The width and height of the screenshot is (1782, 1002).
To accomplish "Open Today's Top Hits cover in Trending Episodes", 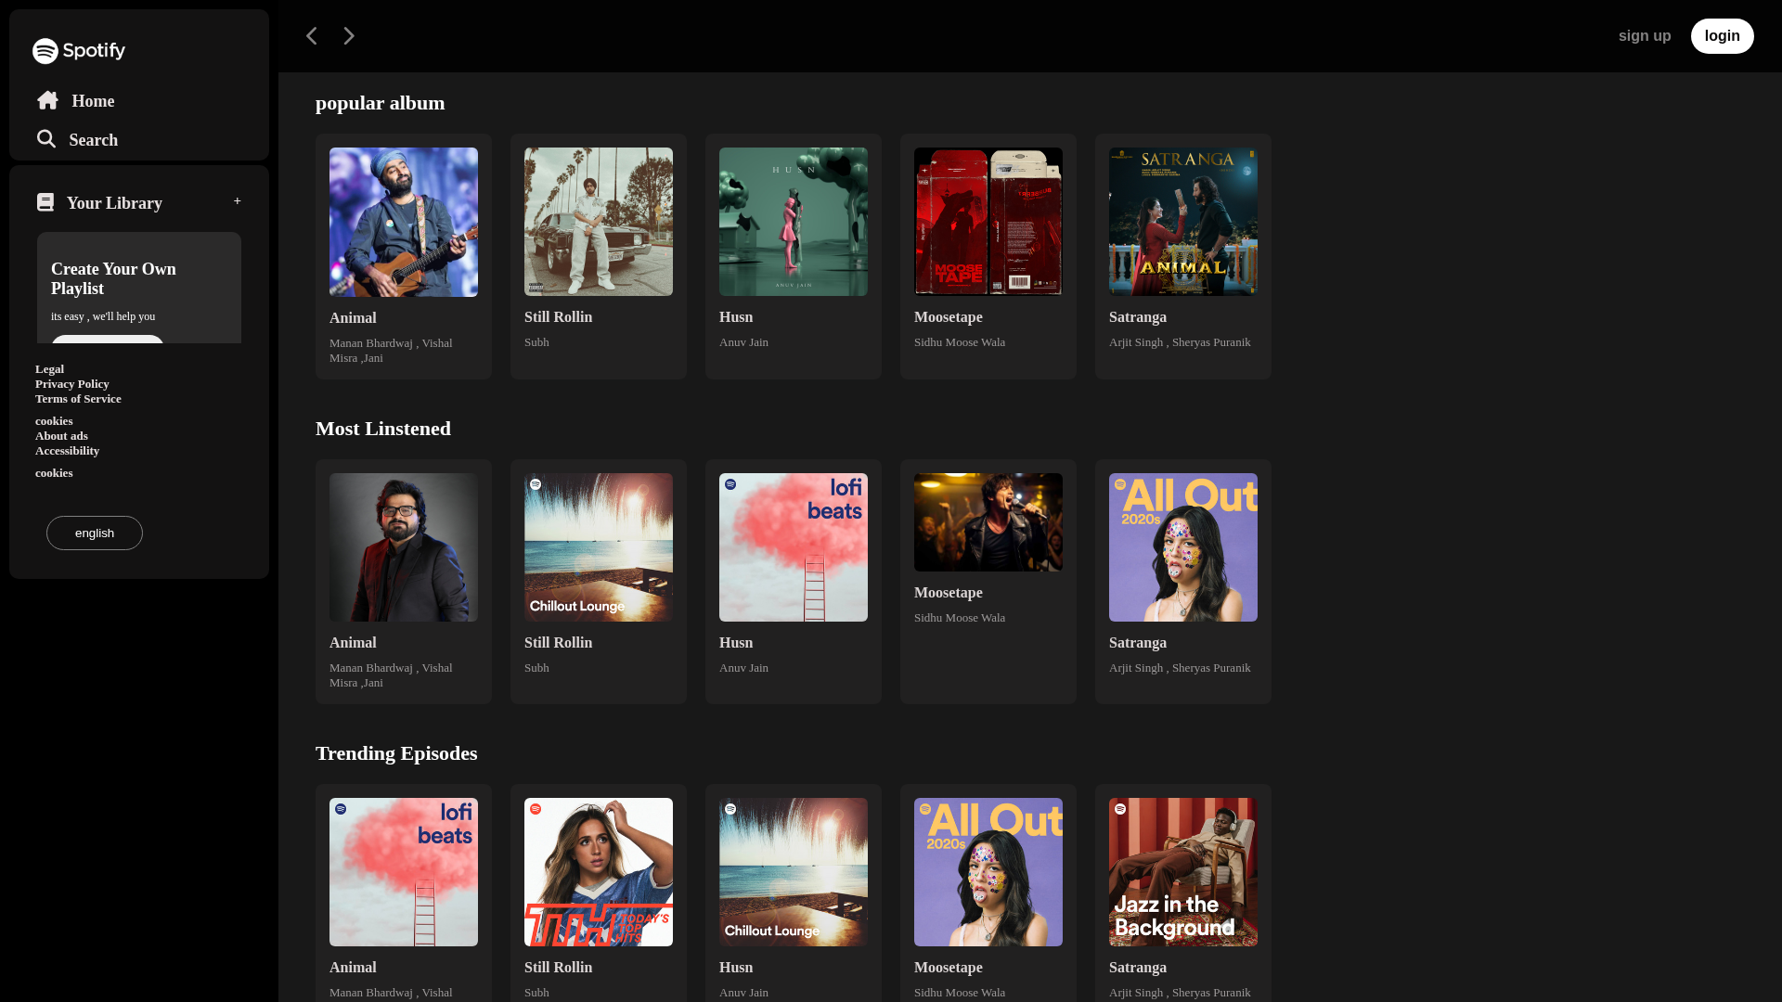I will tap(599, 872).
